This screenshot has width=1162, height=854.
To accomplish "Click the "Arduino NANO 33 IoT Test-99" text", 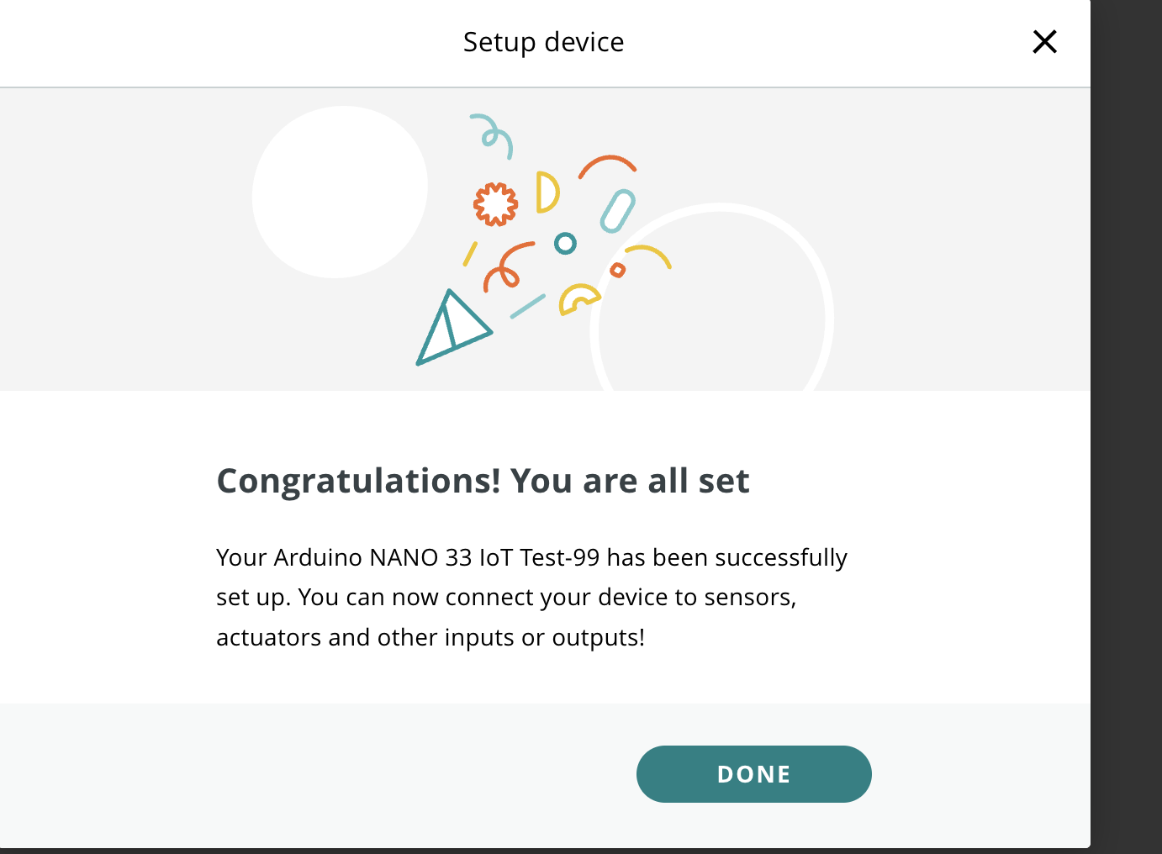I will pyautogui.click(x=436, y=557).
